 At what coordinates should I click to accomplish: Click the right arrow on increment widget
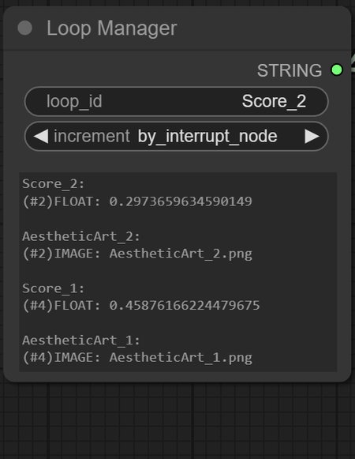point(312,137)
